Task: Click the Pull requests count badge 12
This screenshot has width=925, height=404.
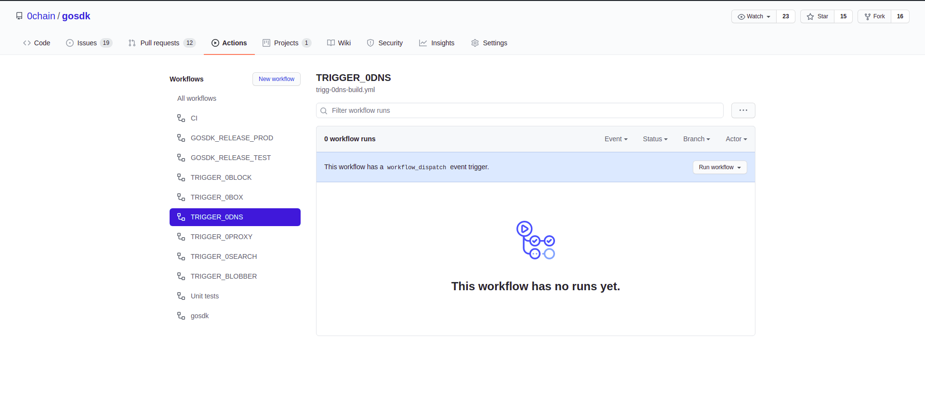Action: tap(190, 43)
